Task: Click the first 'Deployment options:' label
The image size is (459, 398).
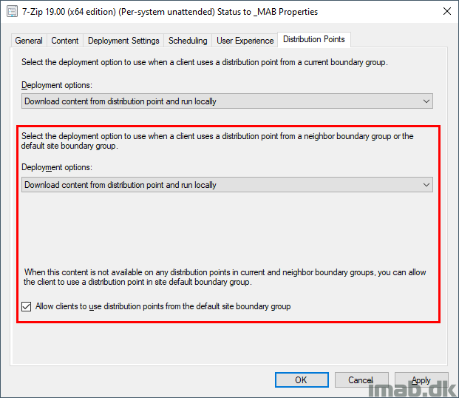Action: point(57,85)
